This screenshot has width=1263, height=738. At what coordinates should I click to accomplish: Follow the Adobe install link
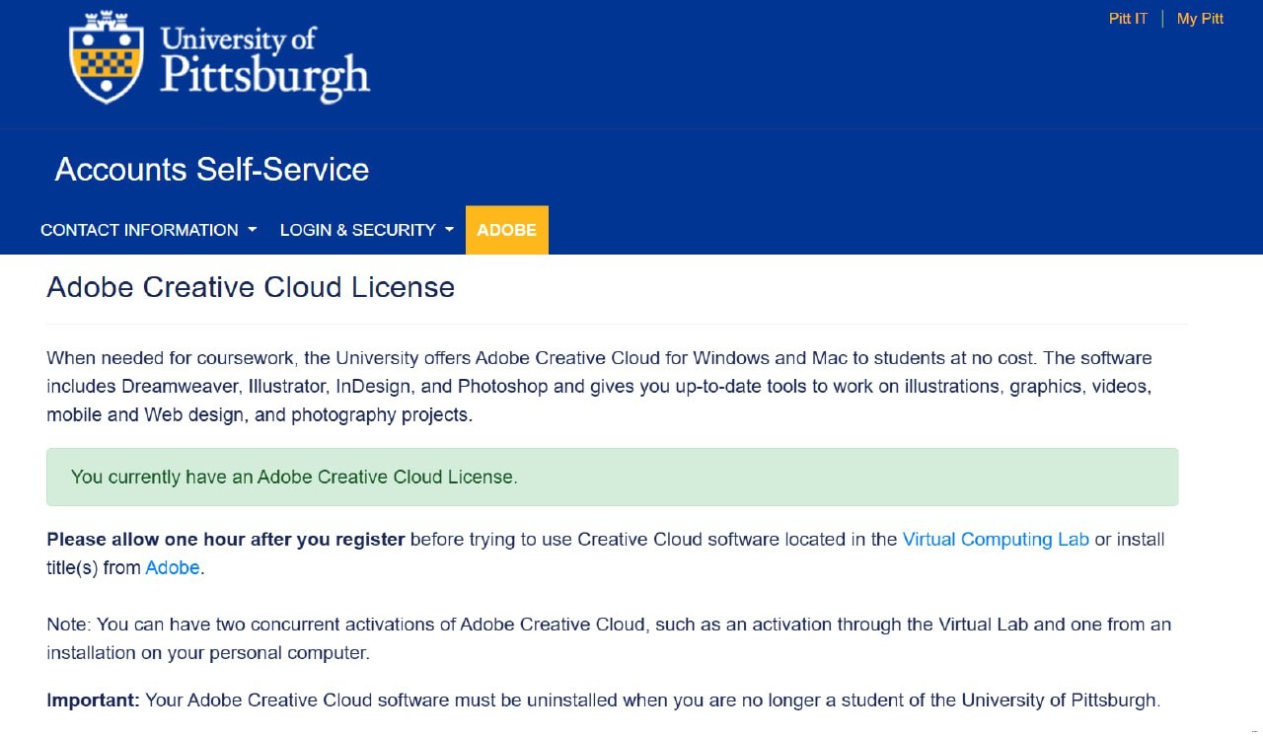point(173,568)
